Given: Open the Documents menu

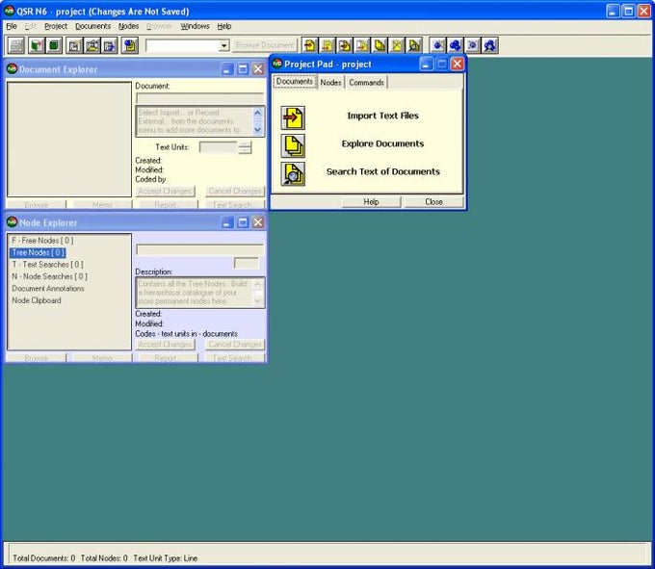Looking at the screenshot, I should tap(92, 26).
